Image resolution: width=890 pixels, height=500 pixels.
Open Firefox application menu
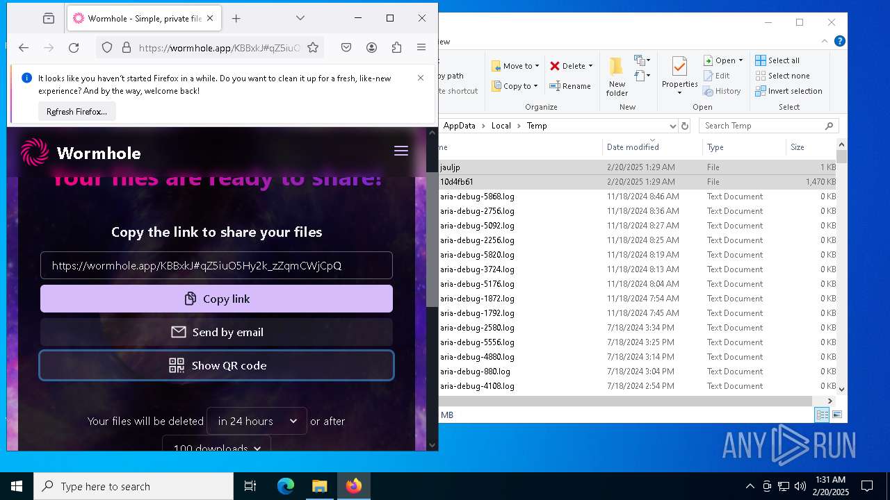[x=421, y=47]
